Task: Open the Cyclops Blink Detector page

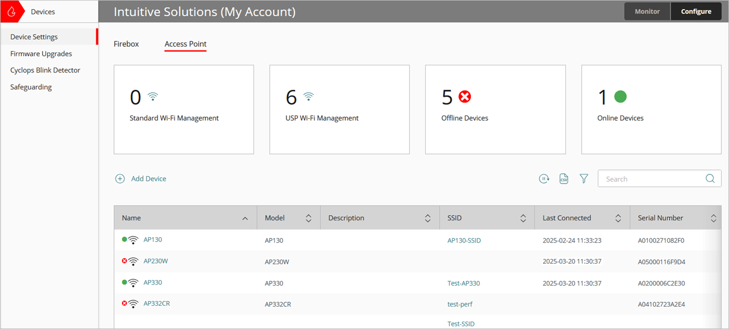Action: coord(45,70)
